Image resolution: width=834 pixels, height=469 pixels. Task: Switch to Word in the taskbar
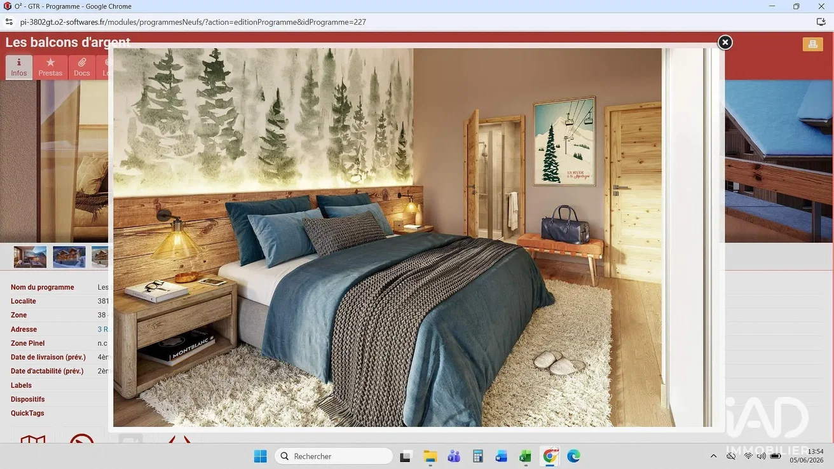point(502,456)
